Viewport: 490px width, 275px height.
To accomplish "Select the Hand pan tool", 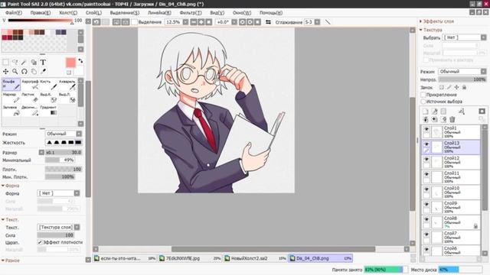I will tap(34, 71).
